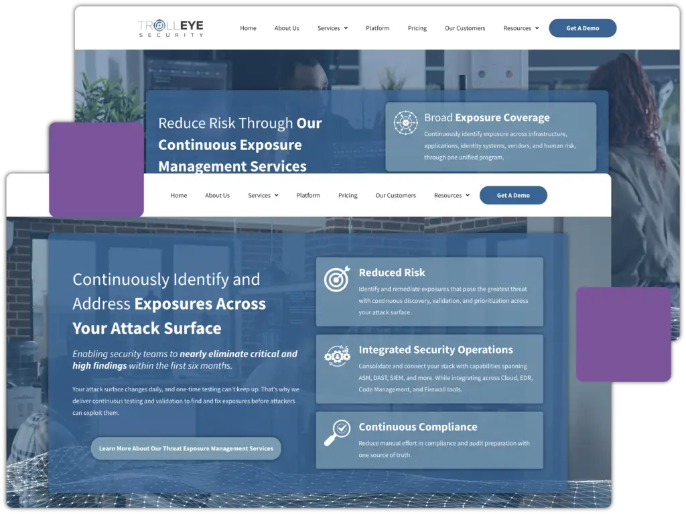The width and height of the screenshot is (686, 514).
Task: Click the gears icon for Integrated Security Operations
Action: (337, 356)
